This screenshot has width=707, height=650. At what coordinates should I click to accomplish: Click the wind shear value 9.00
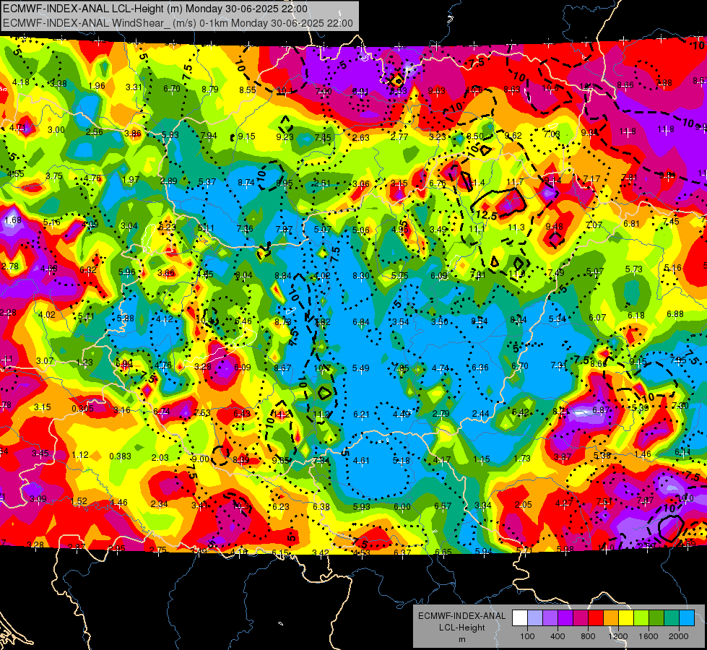point(200,459)
